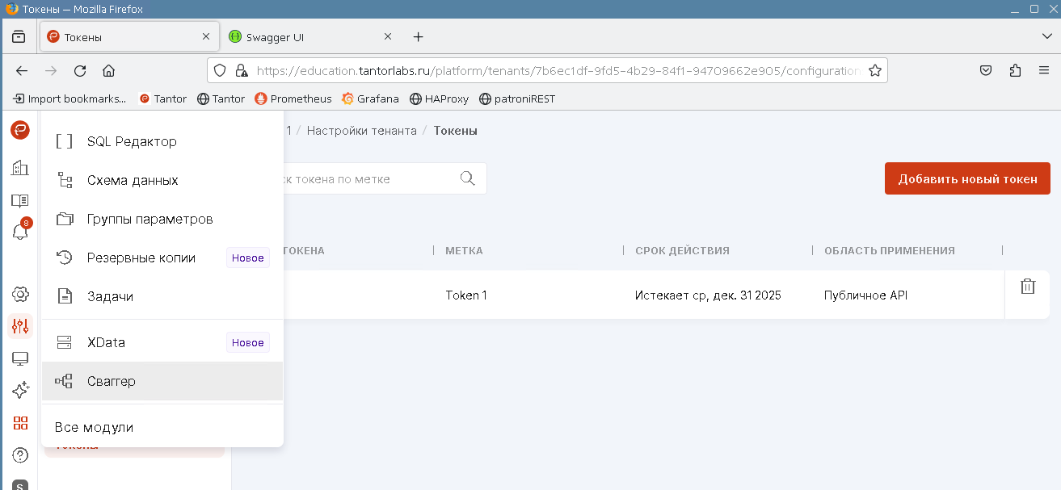Select SQL Редактор from the modules menu

(x=132, y=142)
